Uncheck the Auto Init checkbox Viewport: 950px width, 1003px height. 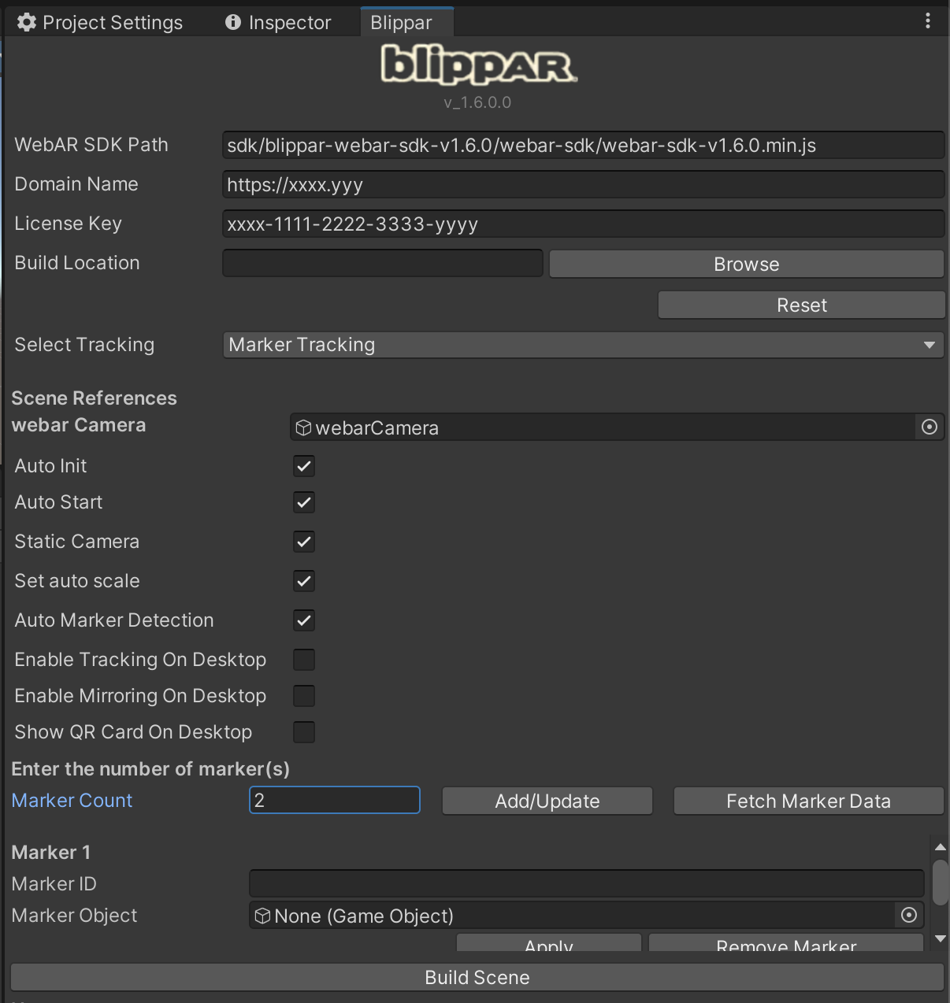coord(304,466)
